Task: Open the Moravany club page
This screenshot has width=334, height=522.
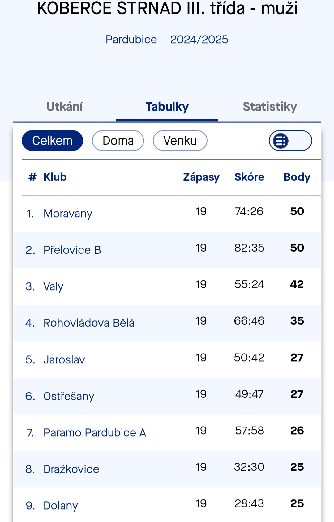Action: 68,214
